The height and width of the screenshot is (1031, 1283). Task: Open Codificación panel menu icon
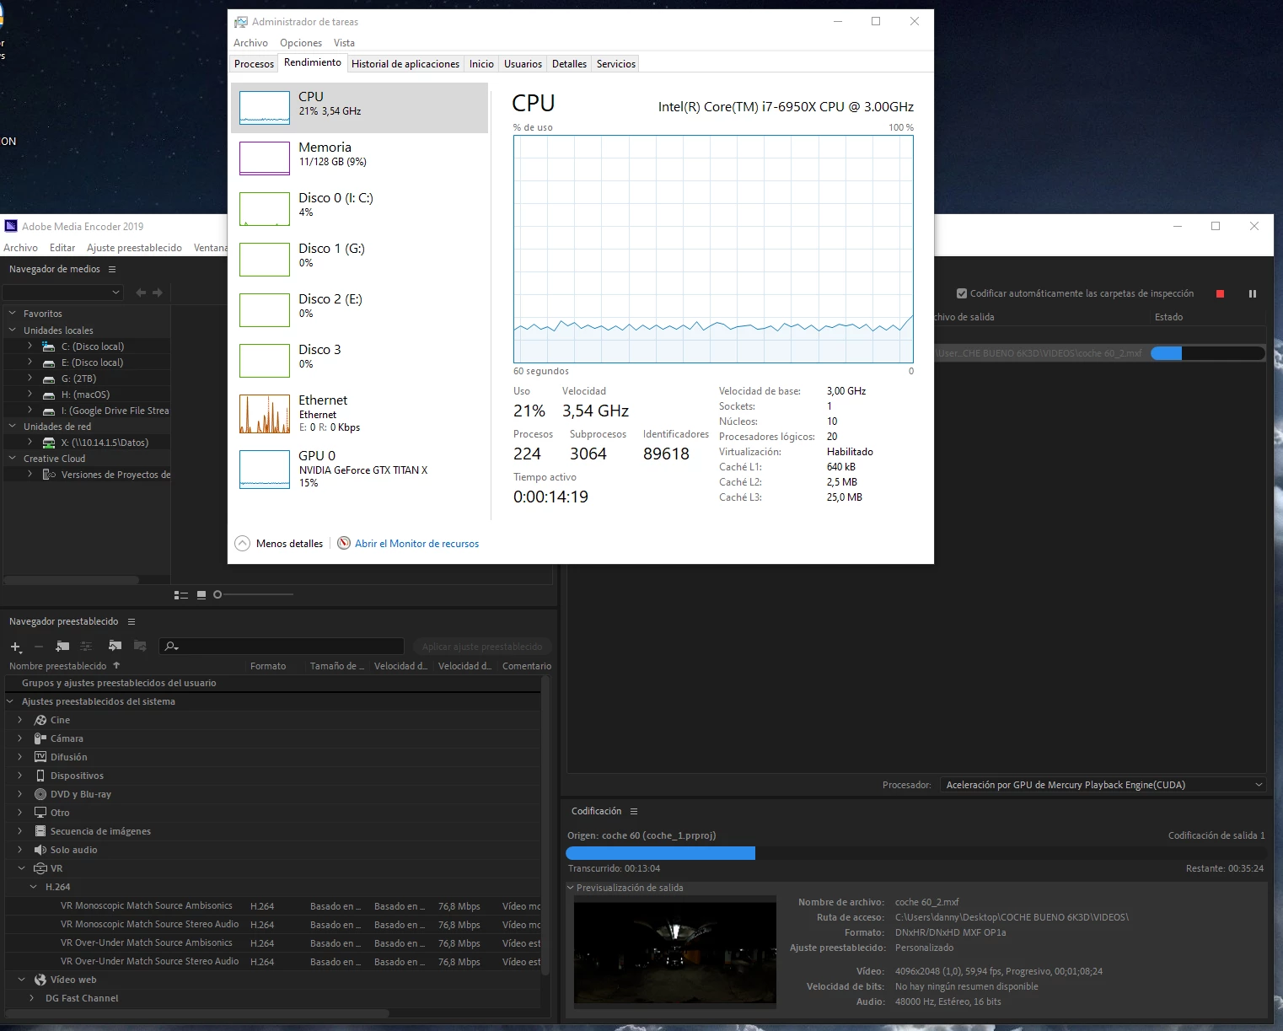coord(634,811)
